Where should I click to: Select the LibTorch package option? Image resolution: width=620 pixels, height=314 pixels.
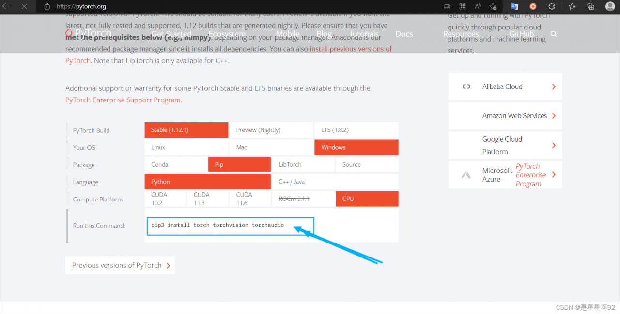pyautogui.click(x=303, y=165)
